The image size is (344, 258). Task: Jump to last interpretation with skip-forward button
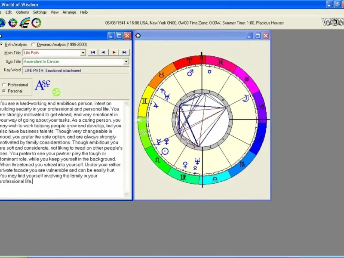pos(124,52)
